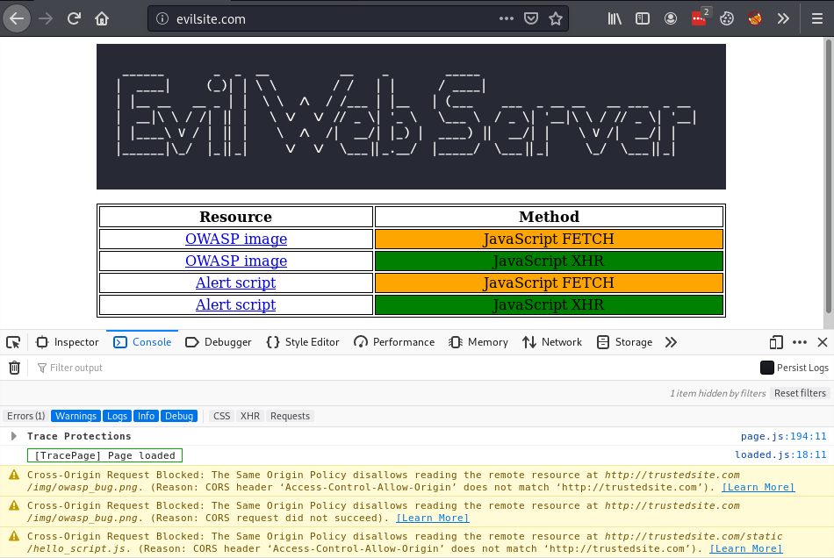Open OWASP image link in first XHR row
The height and width of the screenshot is (558, 834).
pos(236,261)
